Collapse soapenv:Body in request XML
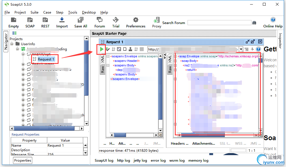This screenshot has width=286, height=167. 108,65
